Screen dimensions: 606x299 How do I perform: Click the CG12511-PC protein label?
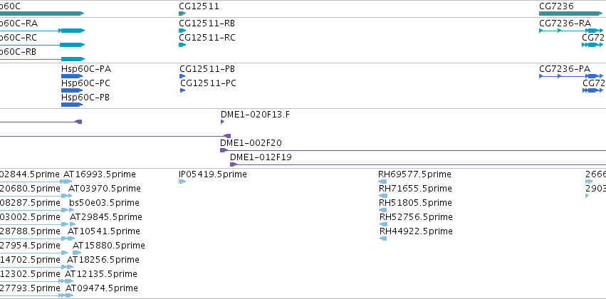tap(209, 83)
